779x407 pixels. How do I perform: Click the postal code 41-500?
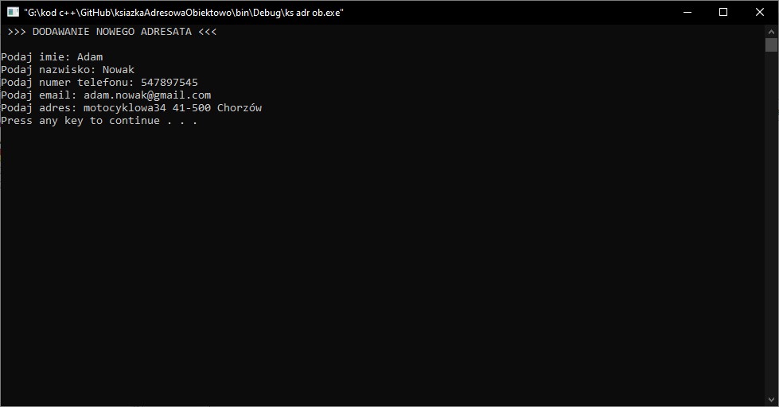(x=191, y=107)
